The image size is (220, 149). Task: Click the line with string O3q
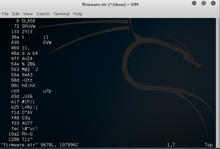[20, 118]
